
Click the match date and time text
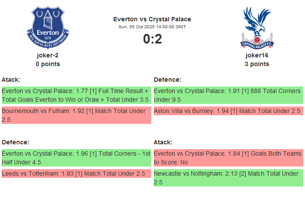tap(152, 27)
